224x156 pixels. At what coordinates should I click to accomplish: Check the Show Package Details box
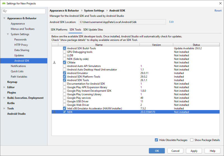tap(192, 140)
